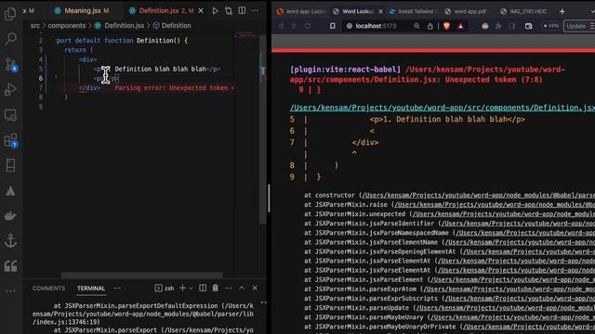595x334 pixels.
Task: Close the Word Lookup browser tab
Action: point(381,11)
